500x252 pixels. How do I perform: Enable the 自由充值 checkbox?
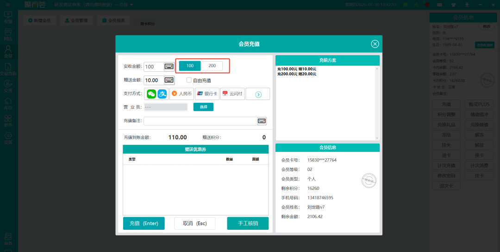(x=189, y=80)
